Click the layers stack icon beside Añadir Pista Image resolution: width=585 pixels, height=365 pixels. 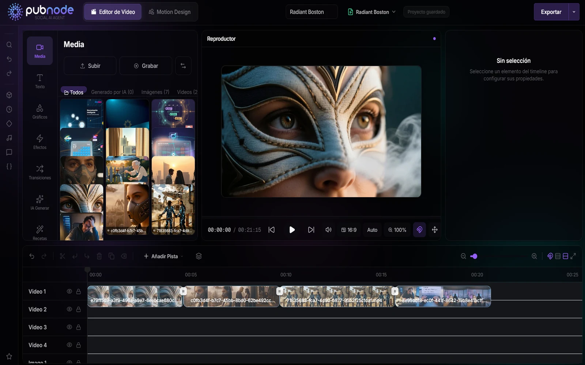point(199,256)
